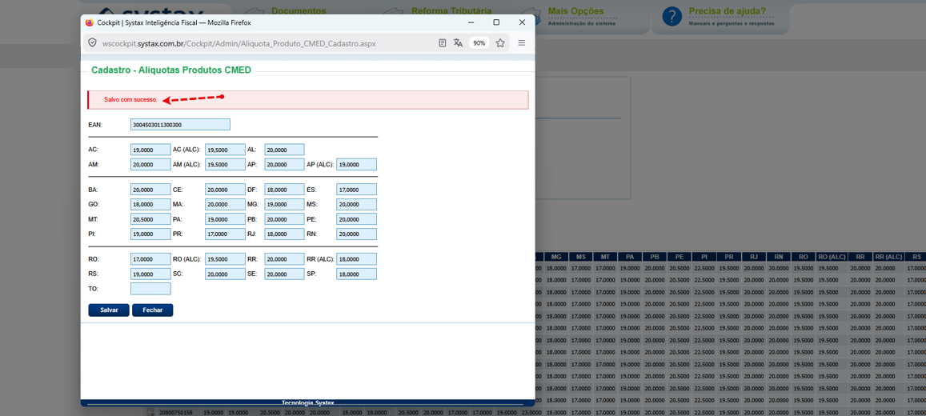This screenshot has width=926, height=416.
Task: Click the PR aliquota field
Action: click(x=225, y=234)
